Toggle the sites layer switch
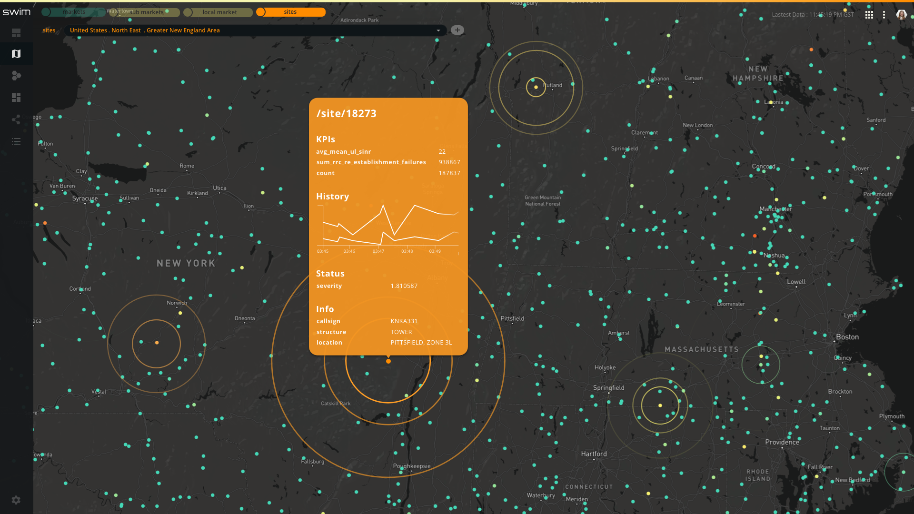This screenshot has width=914, height=514. pos(290,12)
